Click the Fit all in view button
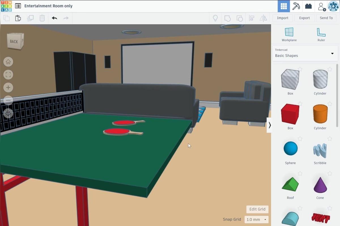Screen dimensions: 340x226 [8, 75]
